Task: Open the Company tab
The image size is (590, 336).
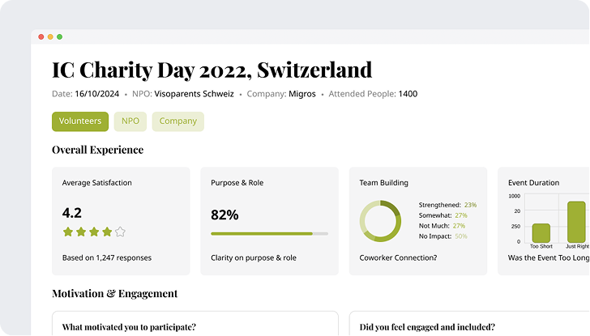Action: pos(177,121)
